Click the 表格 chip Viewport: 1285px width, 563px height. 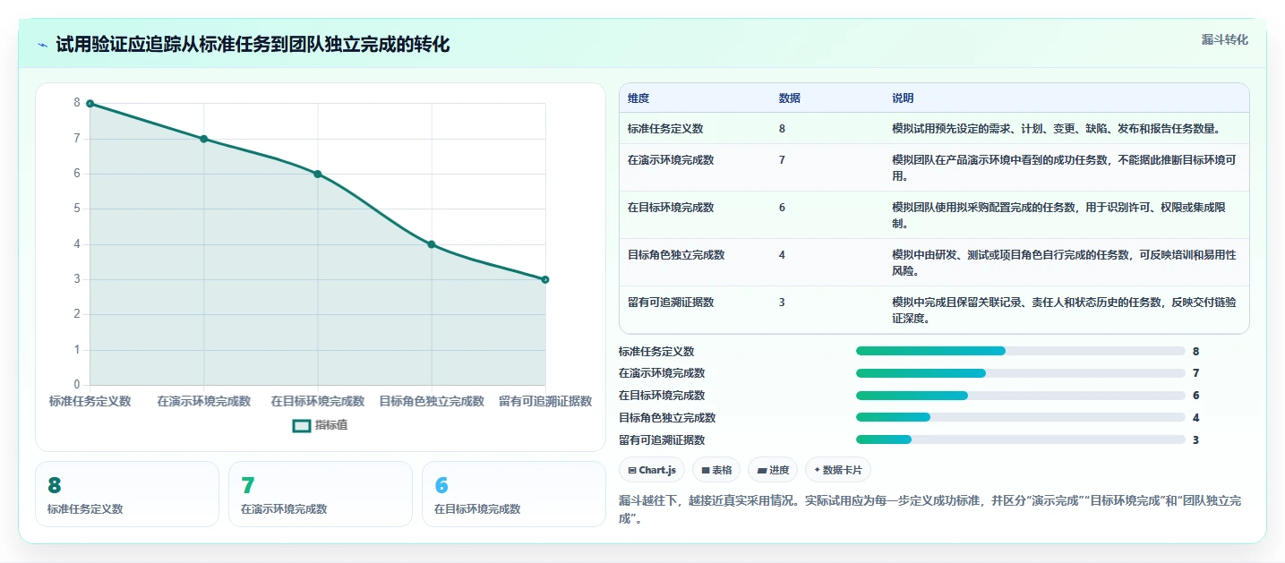716,470
